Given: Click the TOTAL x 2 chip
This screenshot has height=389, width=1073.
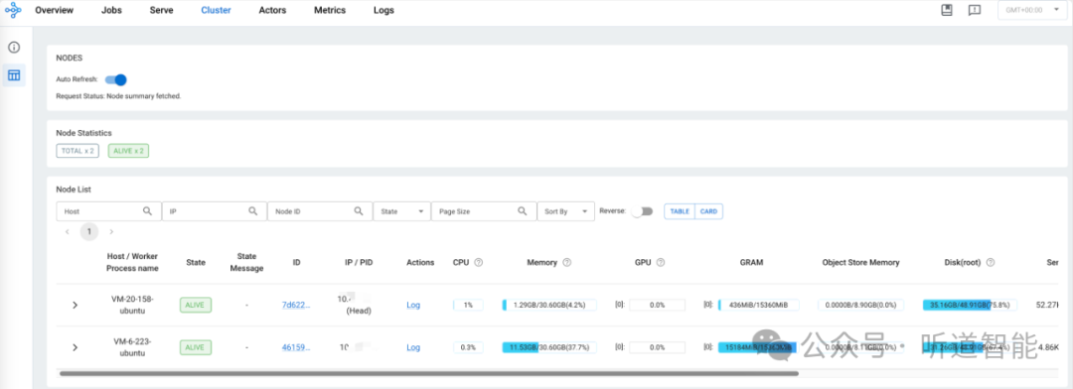Looking at the screenshot, I should click(x=77, y=151).
